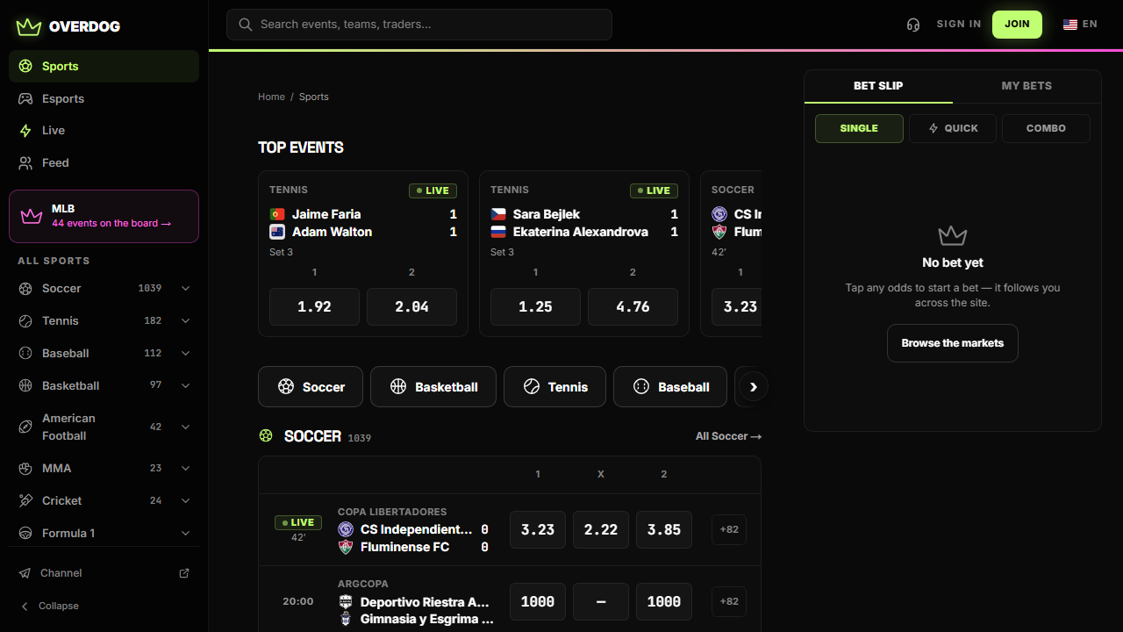Select the Combo bet mode
The width and height of the screenshot is (1123, 632).
point(1046,128)
